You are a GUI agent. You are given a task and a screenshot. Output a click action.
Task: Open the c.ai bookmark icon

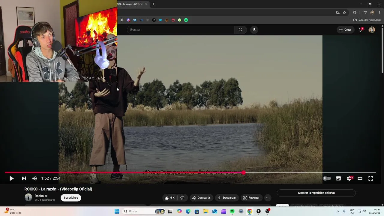coord(154,20)
